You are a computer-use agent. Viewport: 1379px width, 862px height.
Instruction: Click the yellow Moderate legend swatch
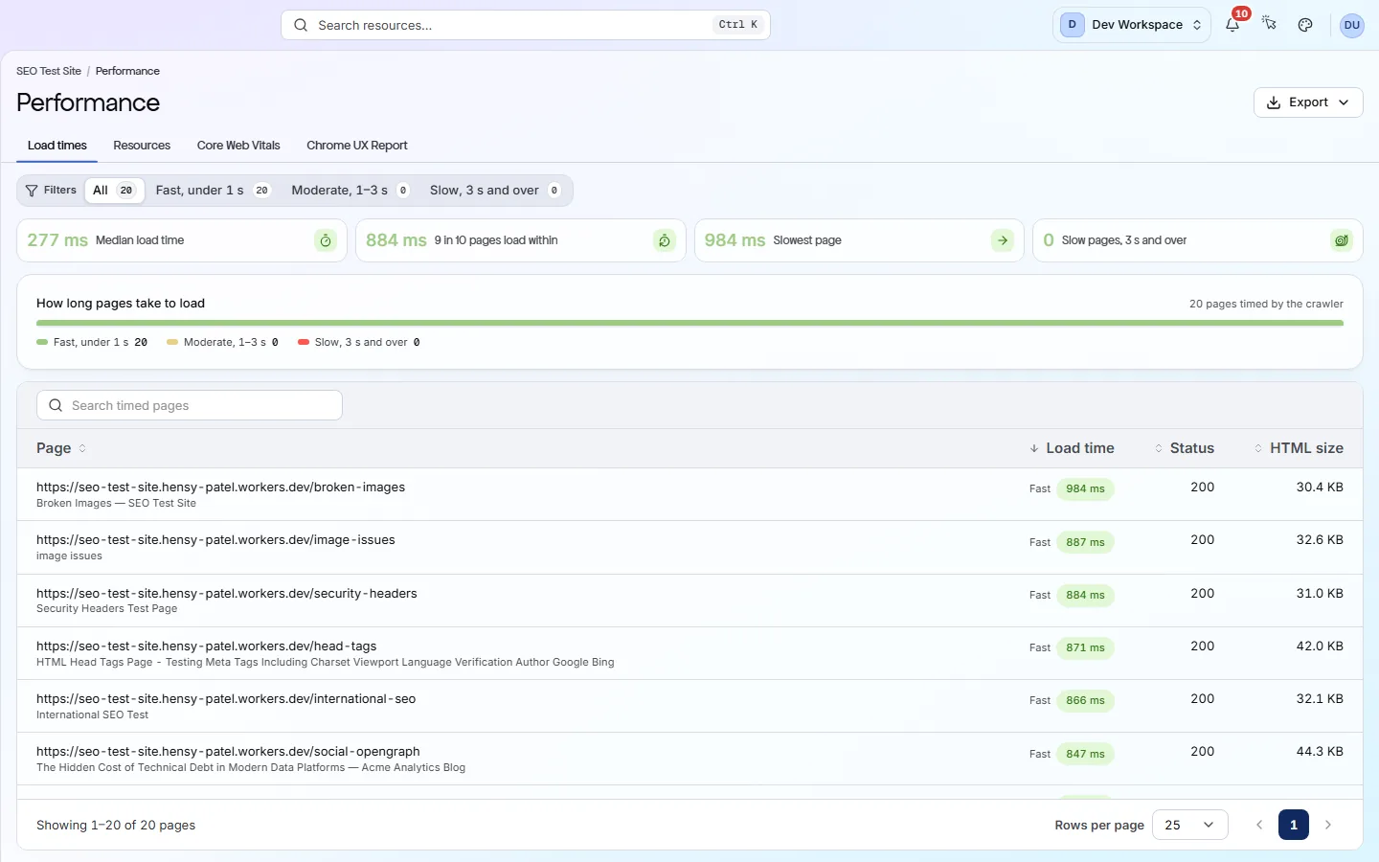(x=172, y=342)
